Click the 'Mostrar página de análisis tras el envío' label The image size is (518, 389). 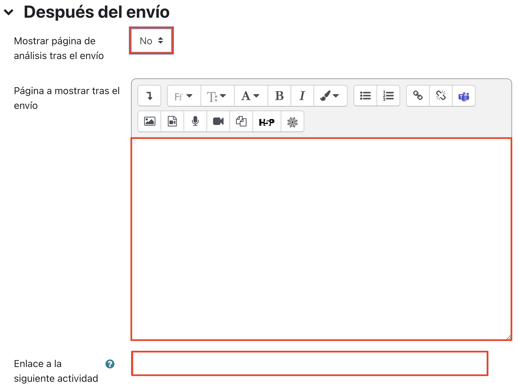click(x=59, y=48)
